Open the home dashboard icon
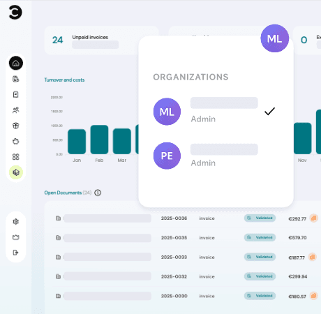This screenshot has height=314, width=321. click(16, 63)
